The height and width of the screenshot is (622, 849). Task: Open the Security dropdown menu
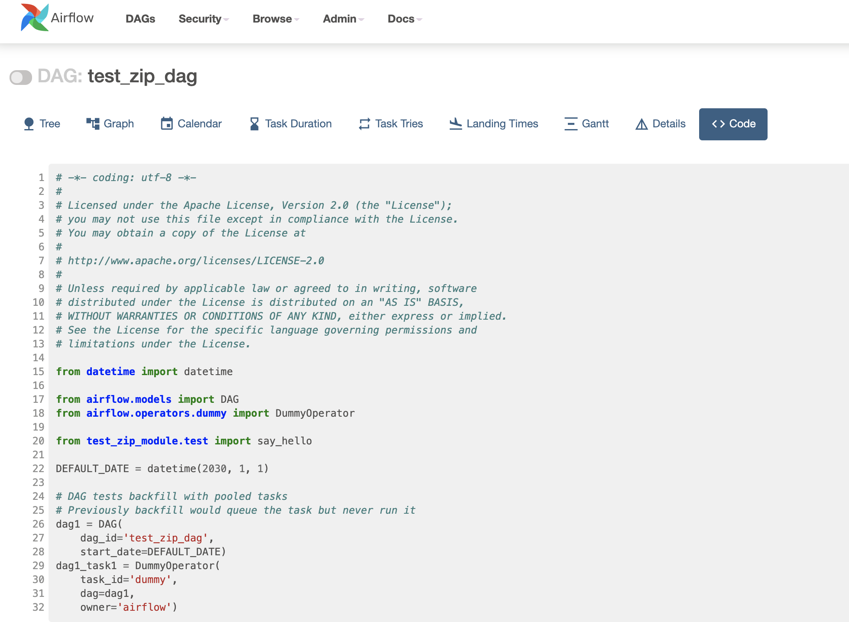pos(201,19)
